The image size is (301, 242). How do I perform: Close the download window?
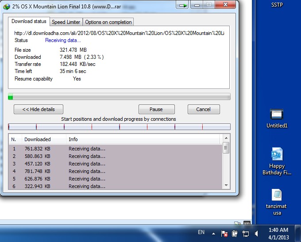point(226,4)
